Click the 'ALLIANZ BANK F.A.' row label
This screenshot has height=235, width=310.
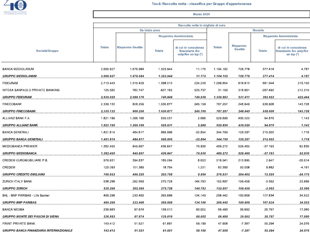[16, 118]
